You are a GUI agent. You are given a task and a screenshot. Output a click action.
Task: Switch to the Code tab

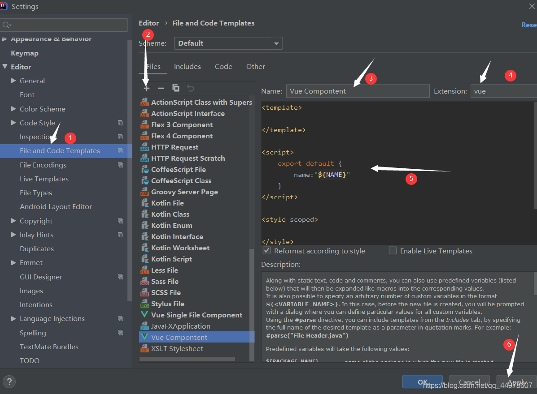coord(223,67)
